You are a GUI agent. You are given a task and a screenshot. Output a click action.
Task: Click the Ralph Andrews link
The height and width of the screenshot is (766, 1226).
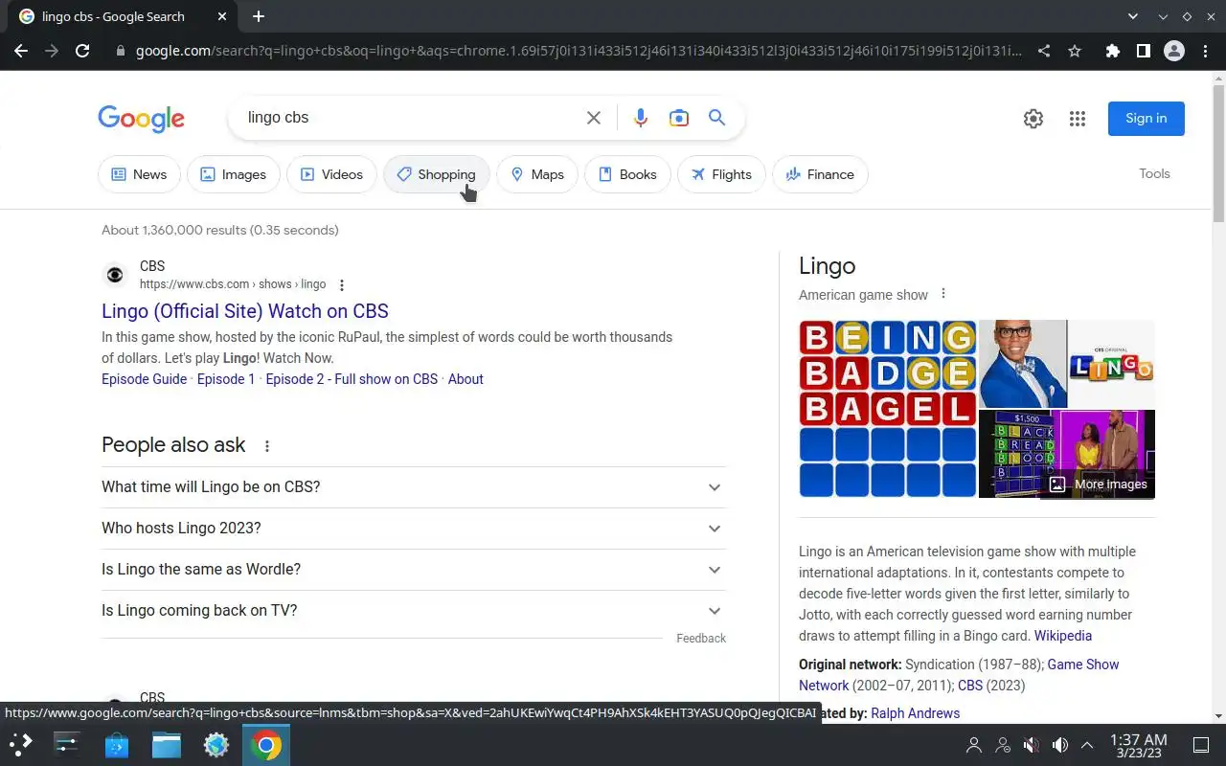coord(915,713)
